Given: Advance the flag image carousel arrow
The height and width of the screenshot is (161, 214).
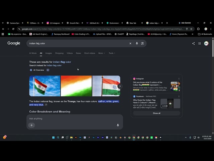Looking at the screenshot, I should coord(120,86).
